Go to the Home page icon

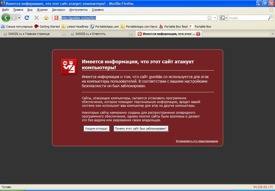tap(46, 18)
